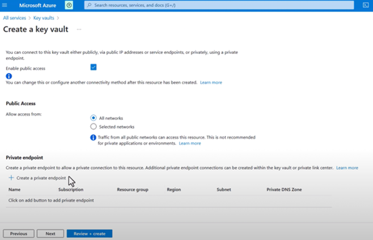Click the Private endpoint section heading
Viewport: 373px width, 240px height.
click(x=24, y=157)
